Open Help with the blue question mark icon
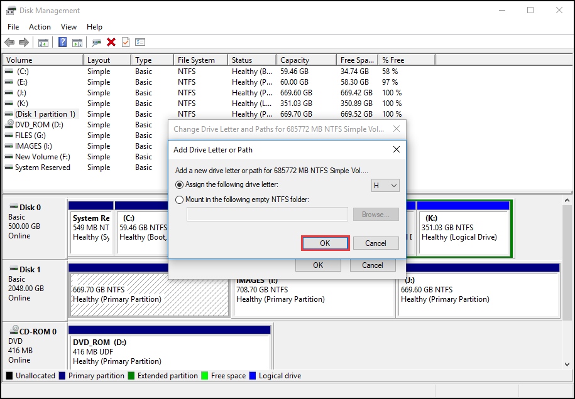575x399 pixels. coord(63,43)
